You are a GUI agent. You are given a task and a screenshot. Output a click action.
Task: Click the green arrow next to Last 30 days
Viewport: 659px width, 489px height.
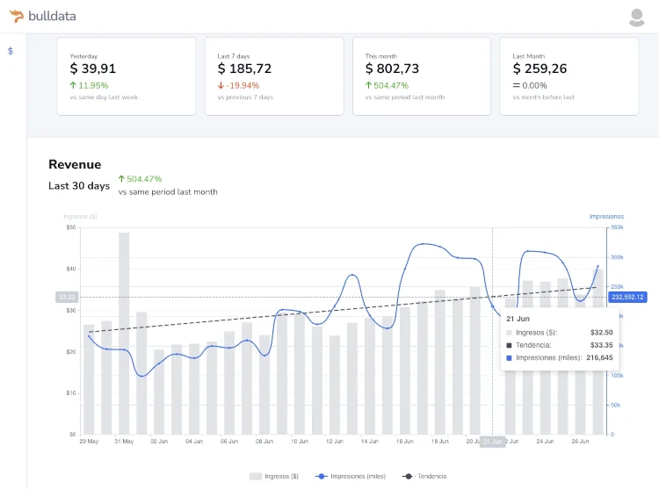(121, 178)
